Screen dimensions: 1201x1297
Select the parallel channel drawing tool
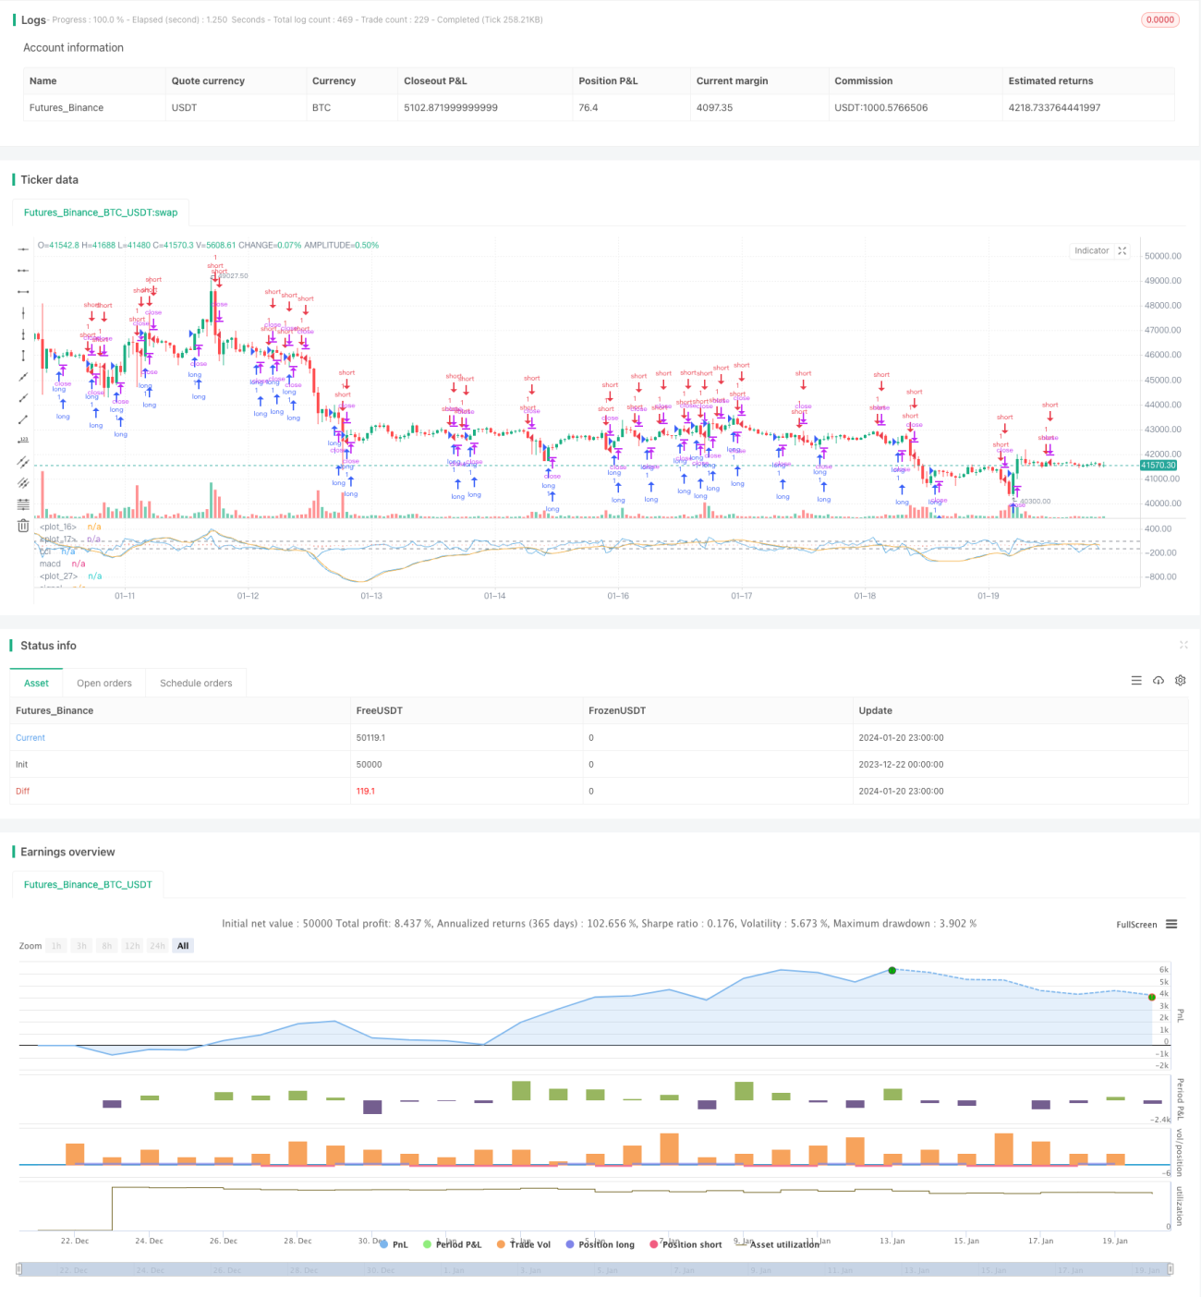coord(23,462)
